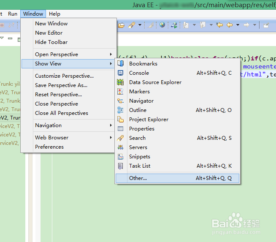276x242 pixels.
Task: Click the Forward navigation arrow icon
Action: 246,25
